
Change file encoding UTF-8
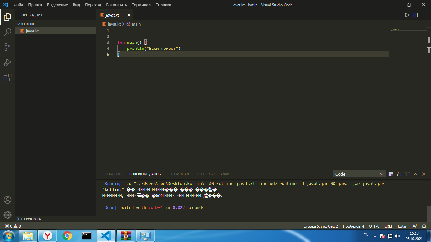click(x=374, y=226)
